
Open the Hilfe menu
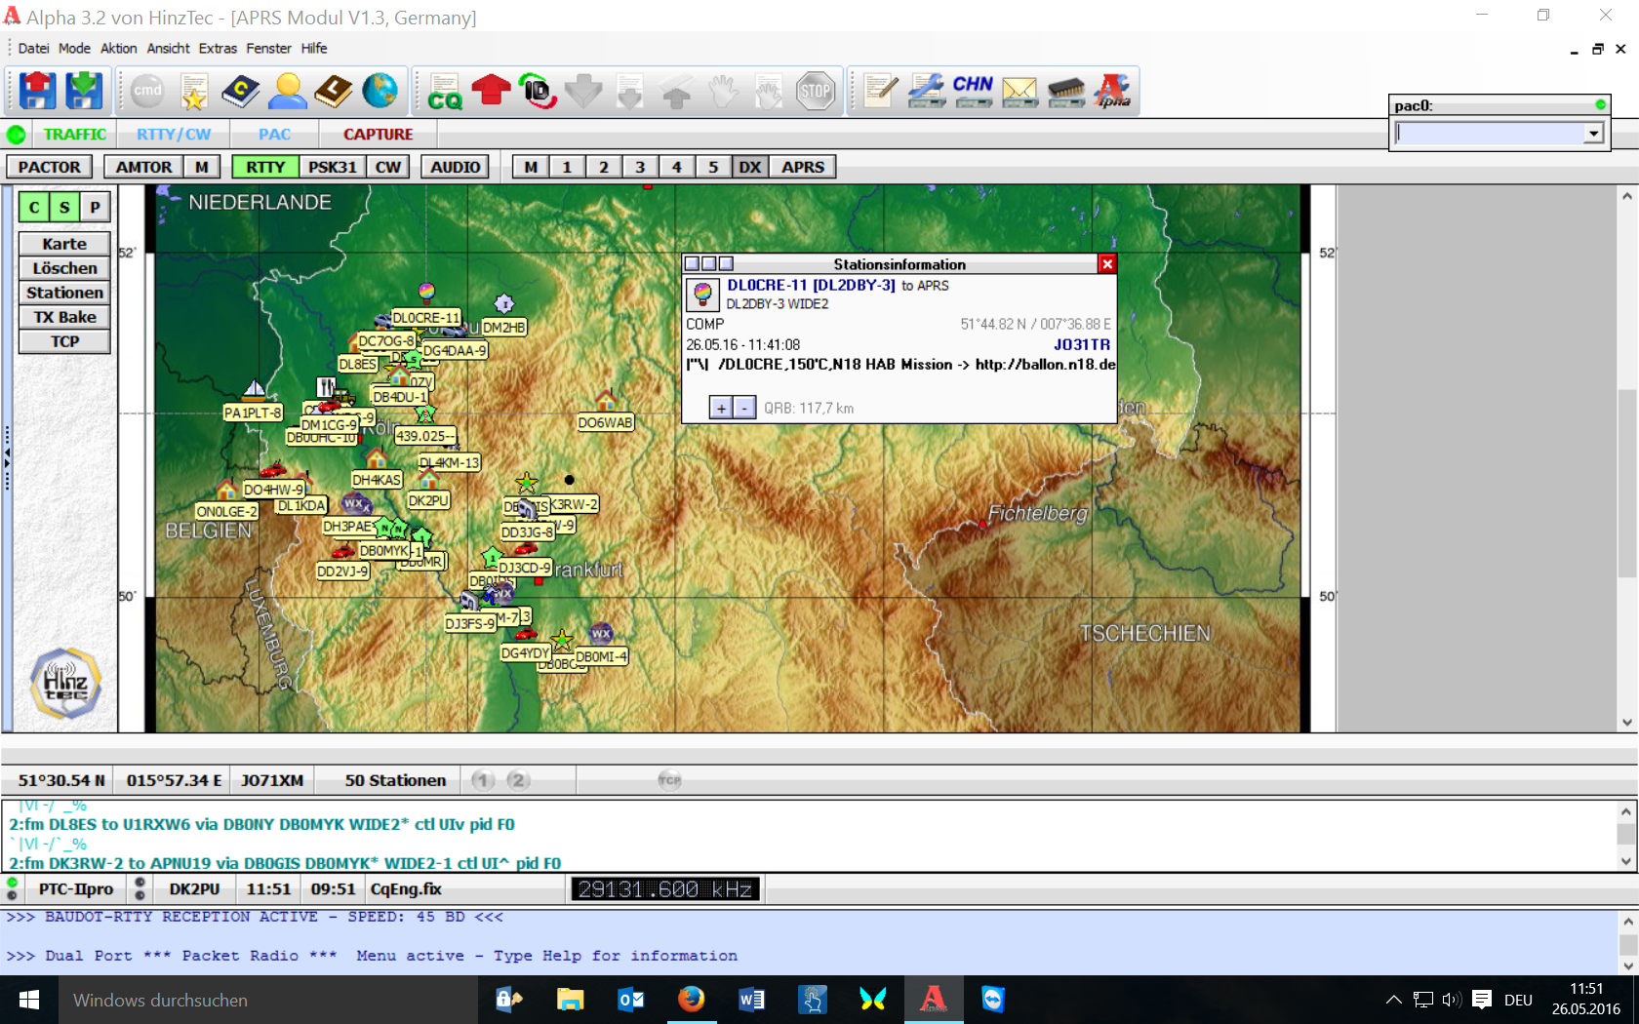(x=314, y=48)
